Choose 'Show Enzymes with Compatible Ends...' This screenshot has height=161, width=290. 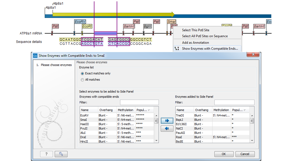click(210, 49)
